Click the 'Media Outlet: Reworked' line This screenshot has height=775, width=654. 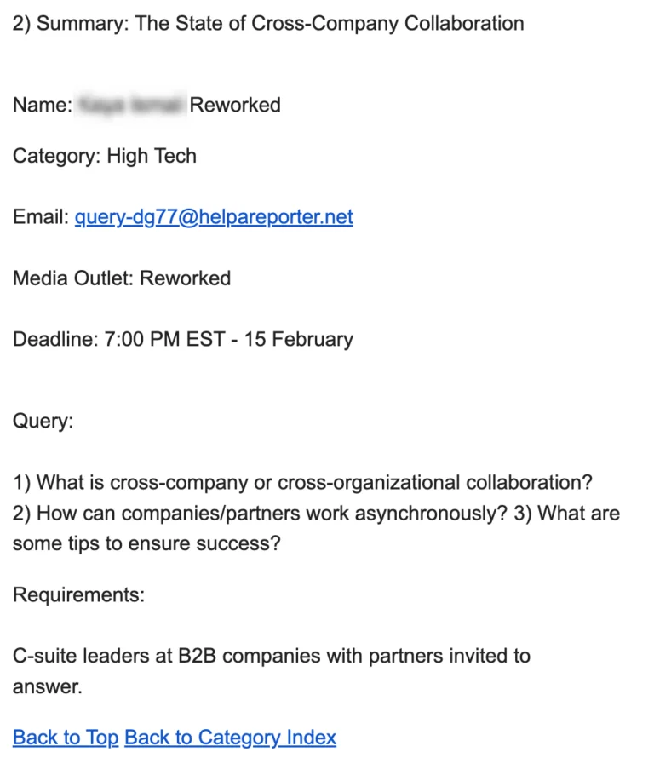[x=122, y=278]
